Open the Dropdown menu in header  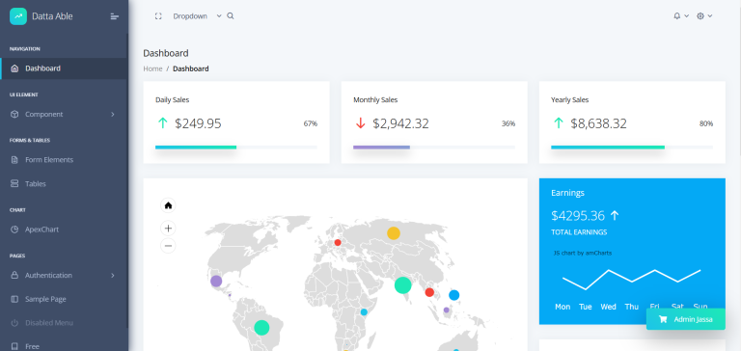click(x=197, y=16)
